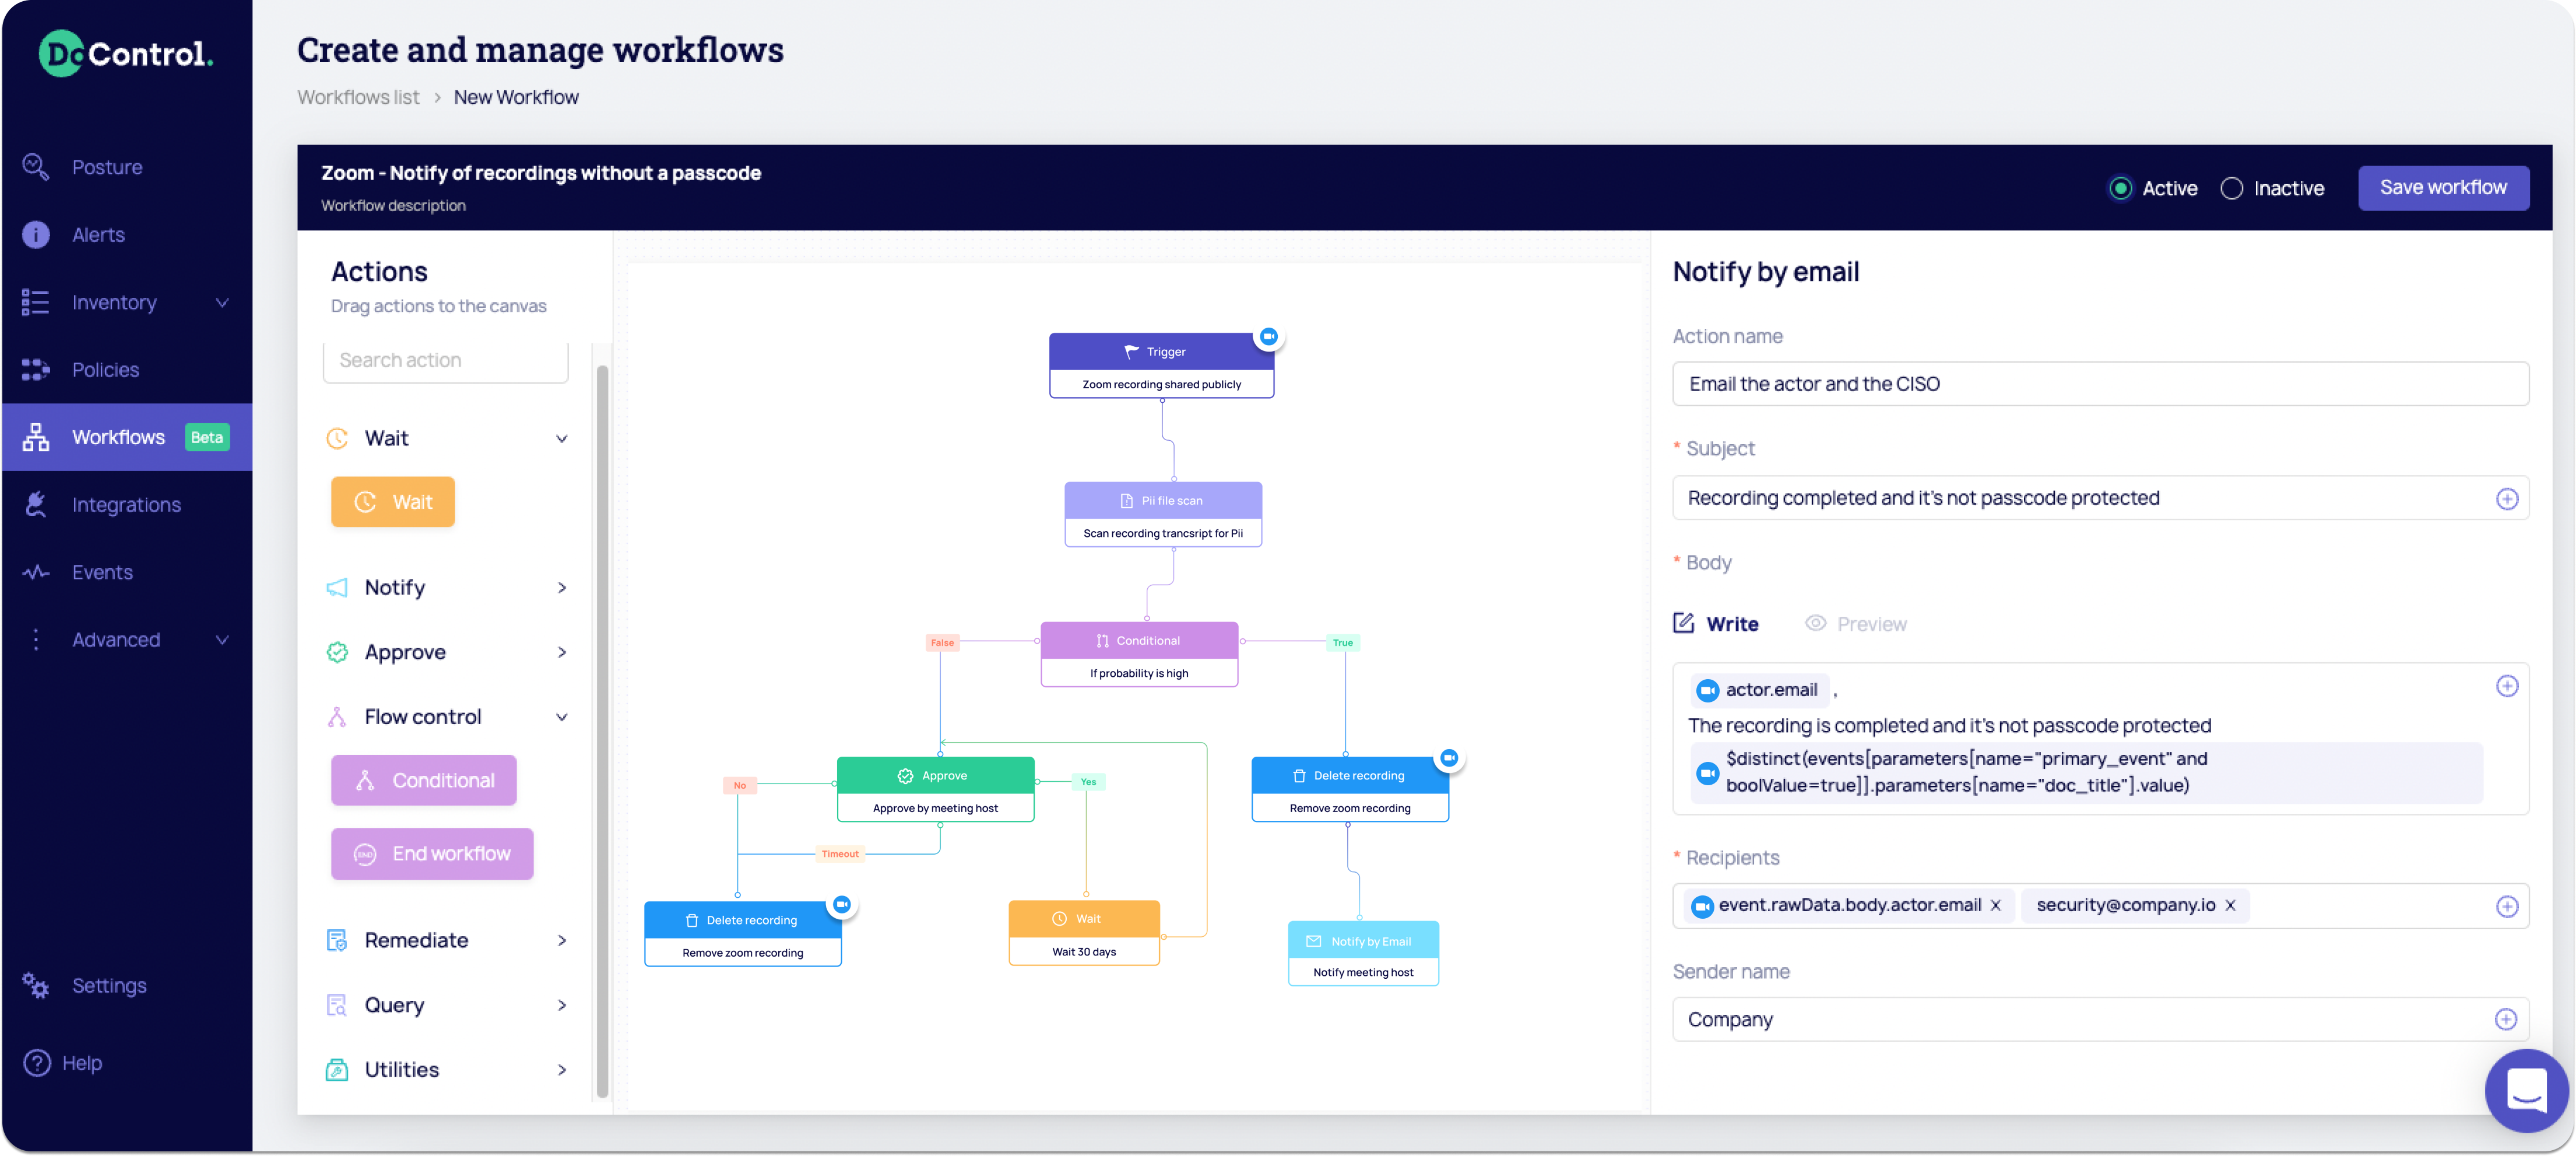
Task: Select the Notify by Email node
Action: (x=1363, y=954)
